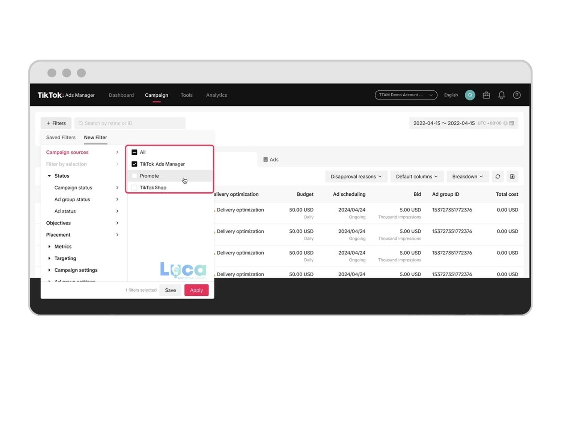Open notifications bell icon
562x423 pixels.
coord(501,95)
